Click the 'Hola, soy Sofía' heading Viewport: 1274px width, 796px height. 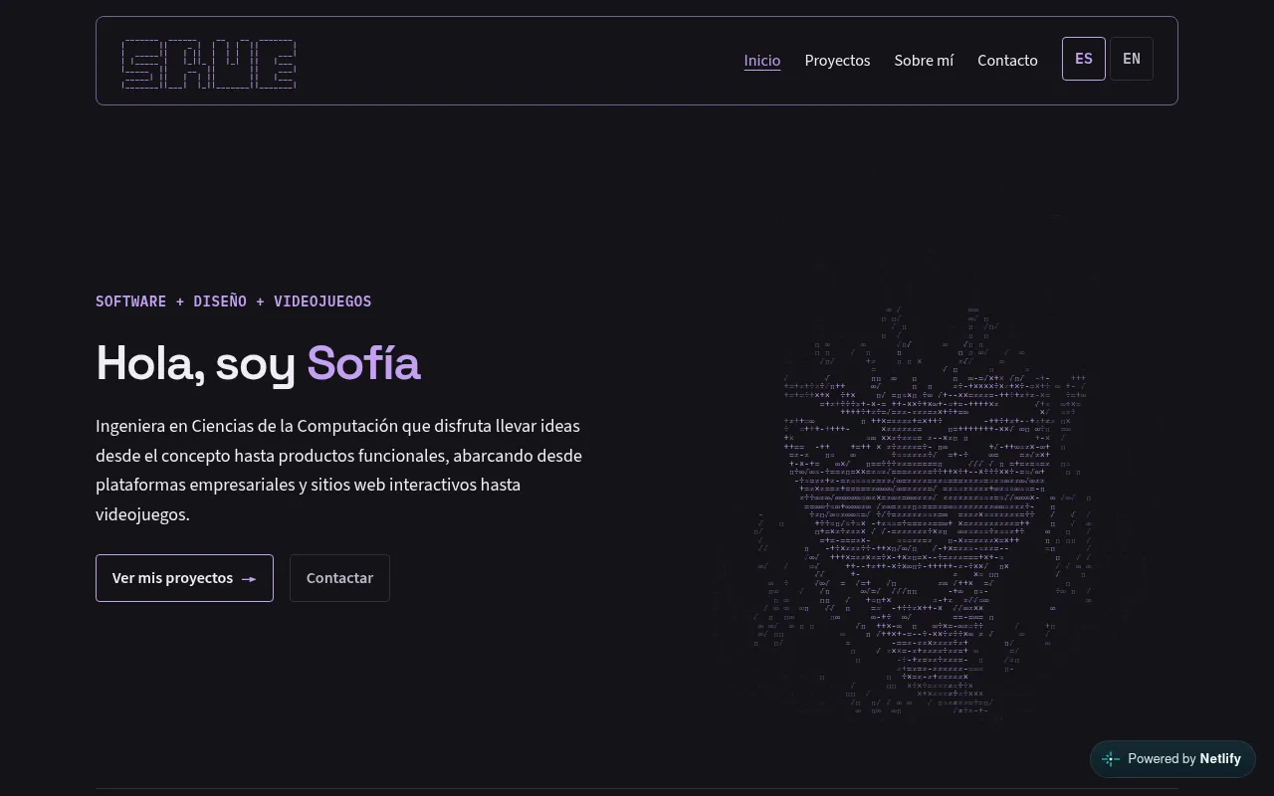[258, 363]
